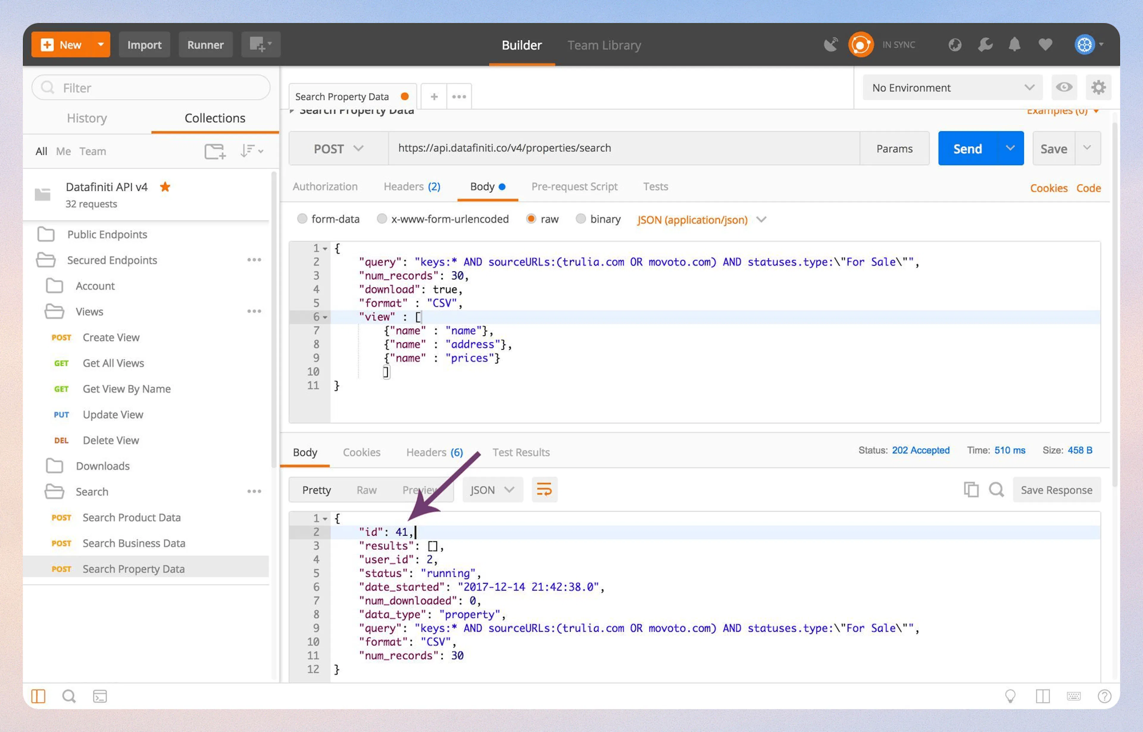Search the response body magnifier icon
1143x732 pixels.
click(996, 490)
